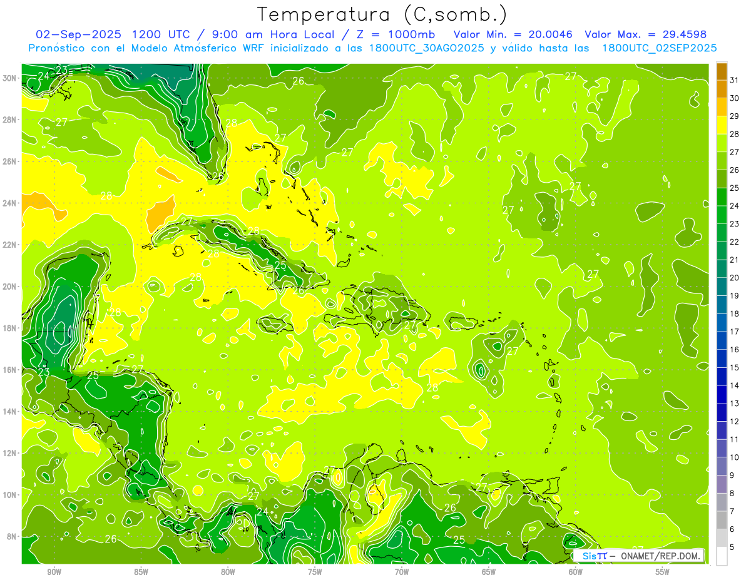
Task: Click the legend value '31'
Action: tap(735, 80)
